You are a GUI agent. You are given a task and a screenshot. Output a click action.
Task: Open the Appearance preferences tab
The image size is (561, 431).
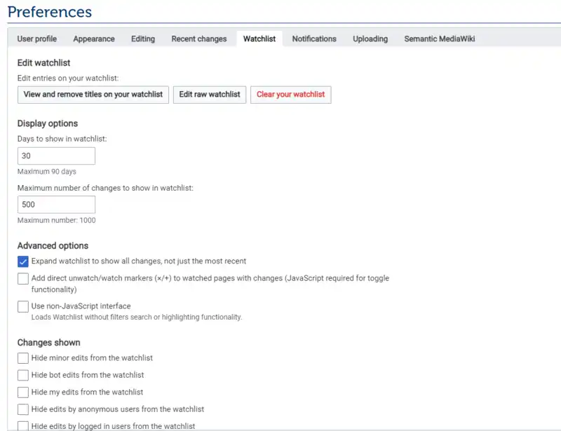(x=93, y=39)
